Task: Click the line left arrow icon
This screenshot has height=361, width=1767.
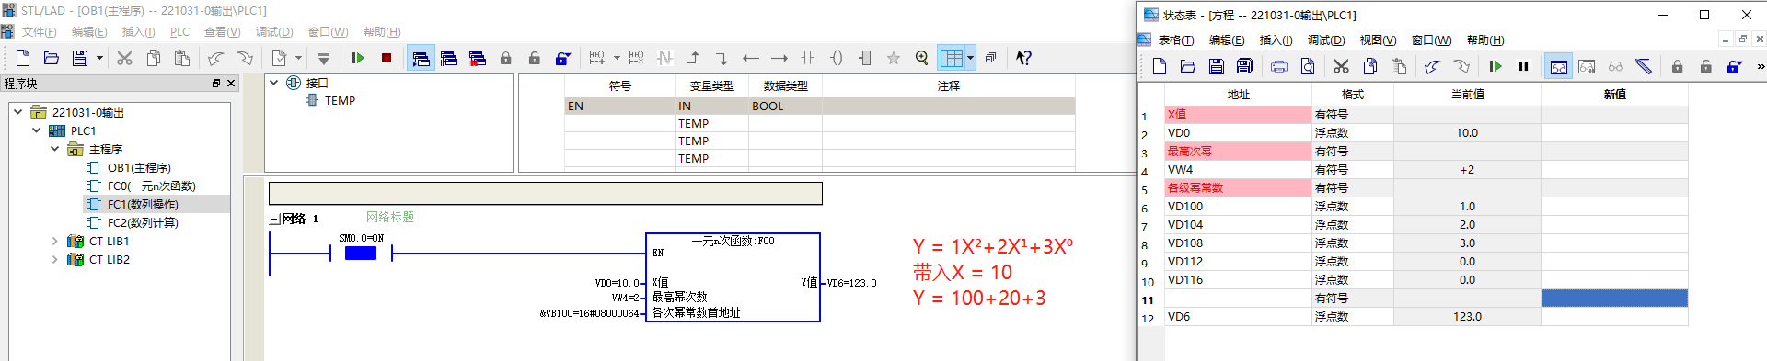Action: pos(751,58)
